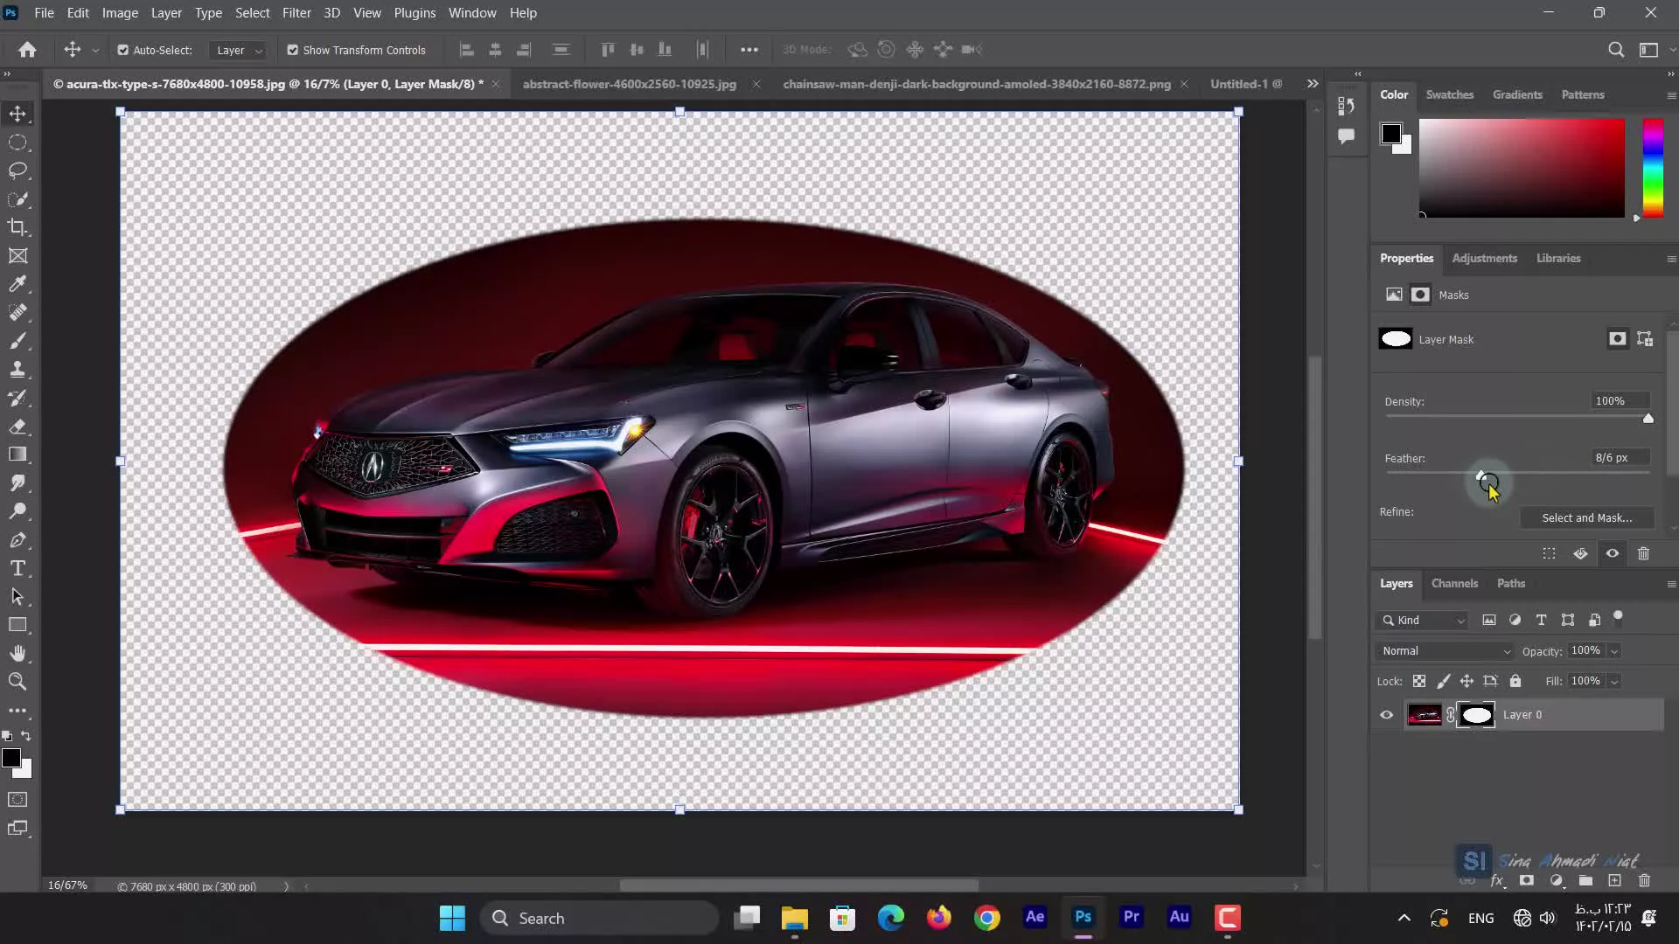Screen dimensions: 1679x944
Task: Switch to abstract-flower document tab
Action: [x=630, y=84]
